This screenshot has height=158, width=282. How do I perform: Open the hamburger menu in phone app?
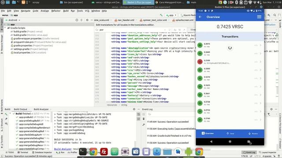click(259, 17)
